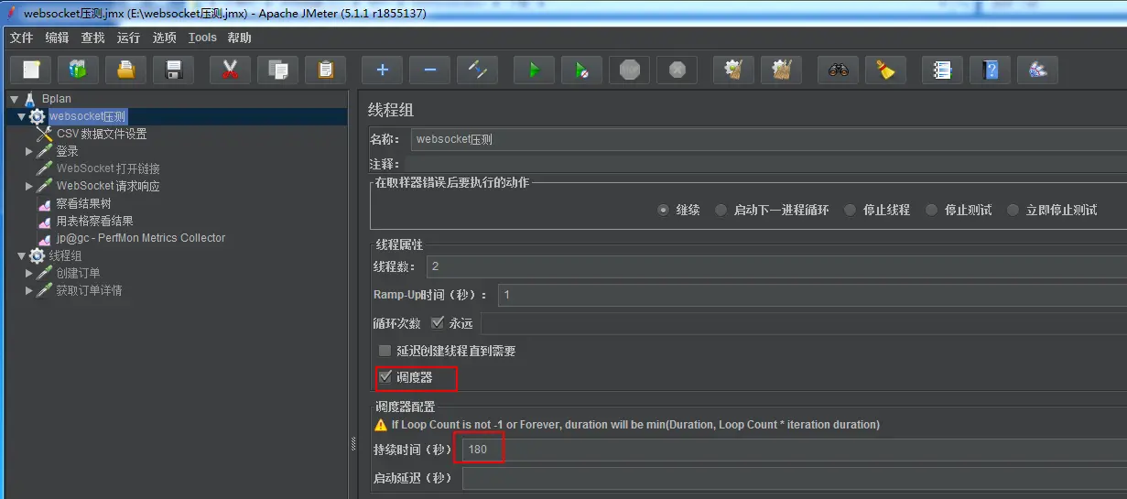This screenshot has width=1127, height=499.
Task: Click the 启动延迟 input field
Action: (x=794, y=478)
